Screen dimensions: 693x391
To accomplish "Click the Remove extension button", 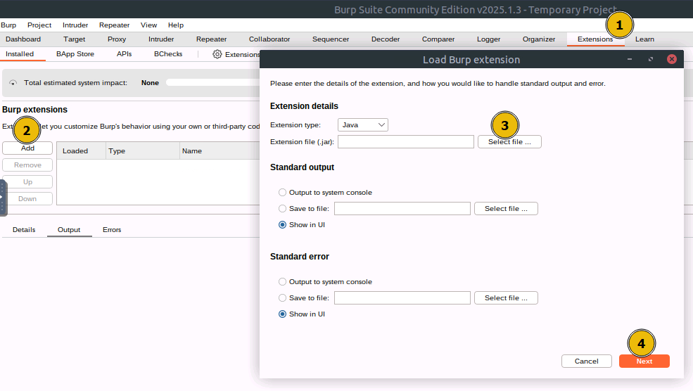I will (27, 165).
